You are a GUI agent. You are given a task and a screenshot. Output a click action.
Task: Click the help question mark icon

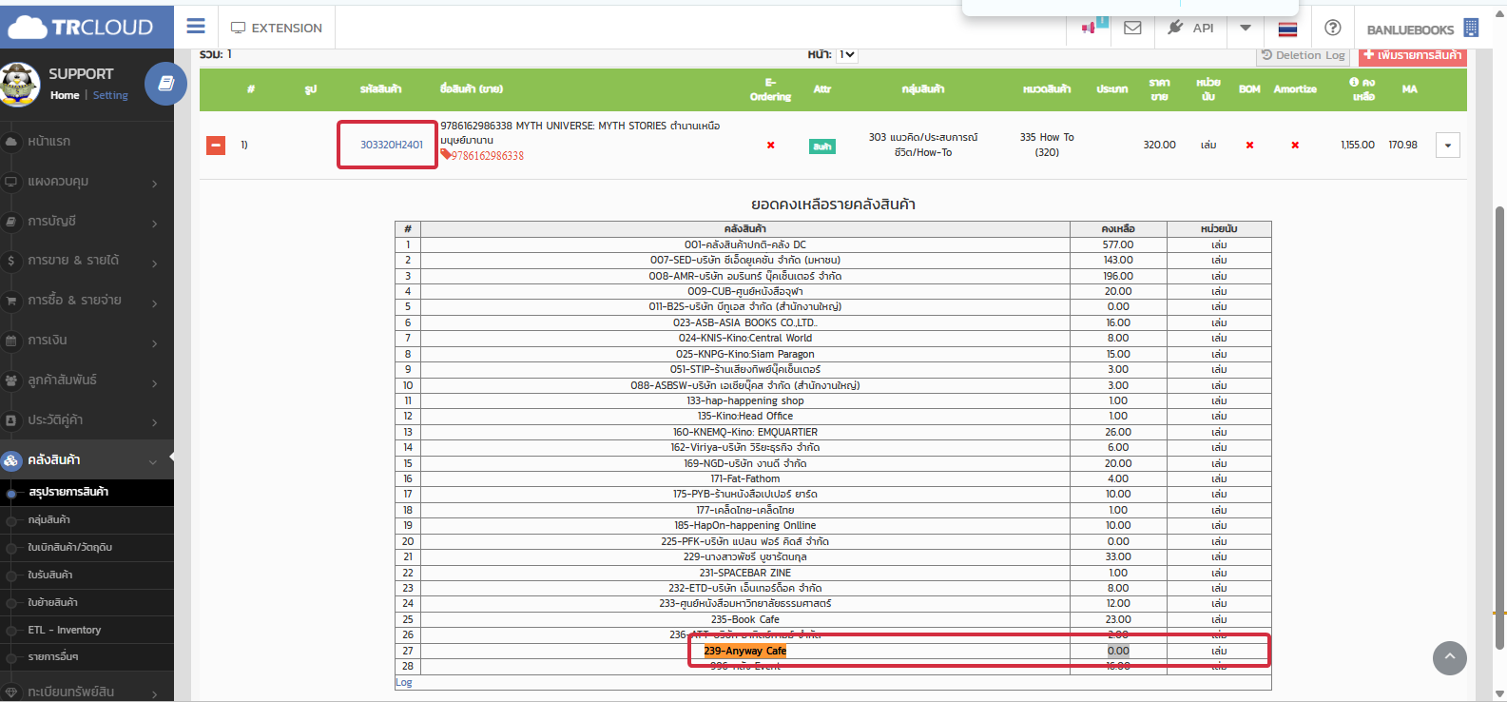pos(1332,28)
